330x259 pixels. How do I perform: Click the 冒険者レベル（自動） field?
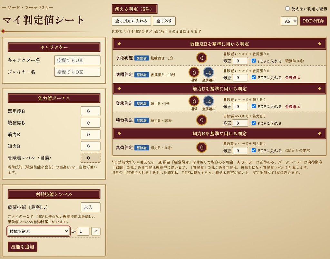91,158
